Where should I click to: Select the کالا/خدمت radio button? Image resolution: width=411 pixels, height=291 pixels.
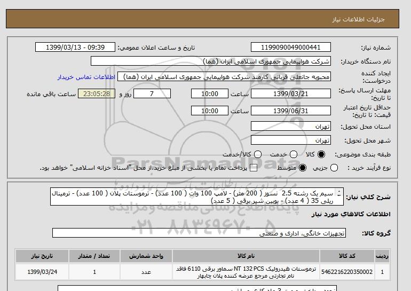(258, 154)
